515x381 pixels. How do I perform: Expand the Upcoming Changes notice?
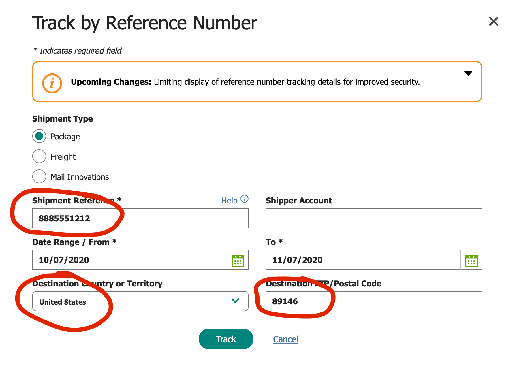[x=468, y=73]
